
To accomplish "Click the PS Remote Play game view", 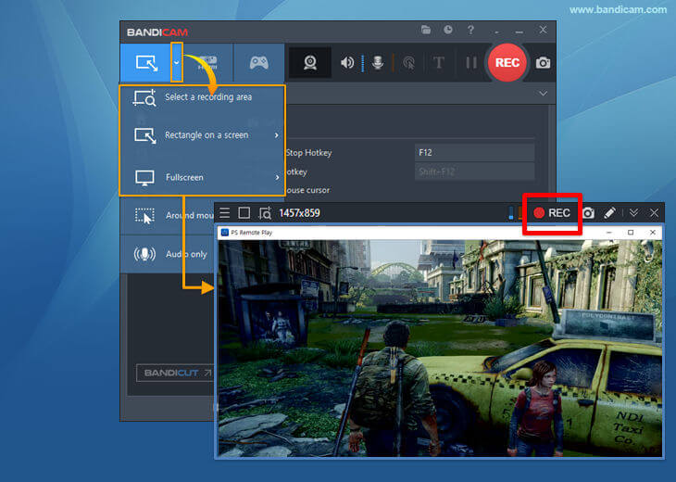I will click(440, 349).
